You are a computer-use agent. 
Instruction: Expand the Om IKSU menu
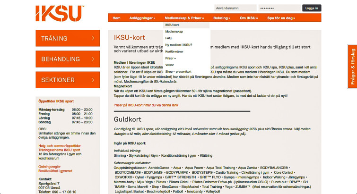[x=249, y=18]
